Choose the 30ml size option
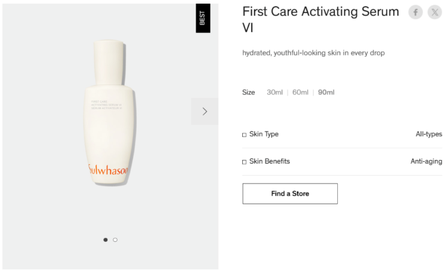 tap(275, 92)
